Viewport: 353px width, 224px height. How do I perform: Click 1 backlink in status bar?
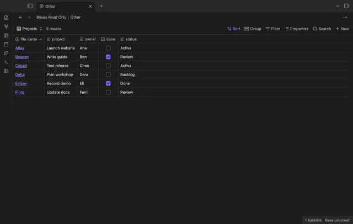pos(313,220)
